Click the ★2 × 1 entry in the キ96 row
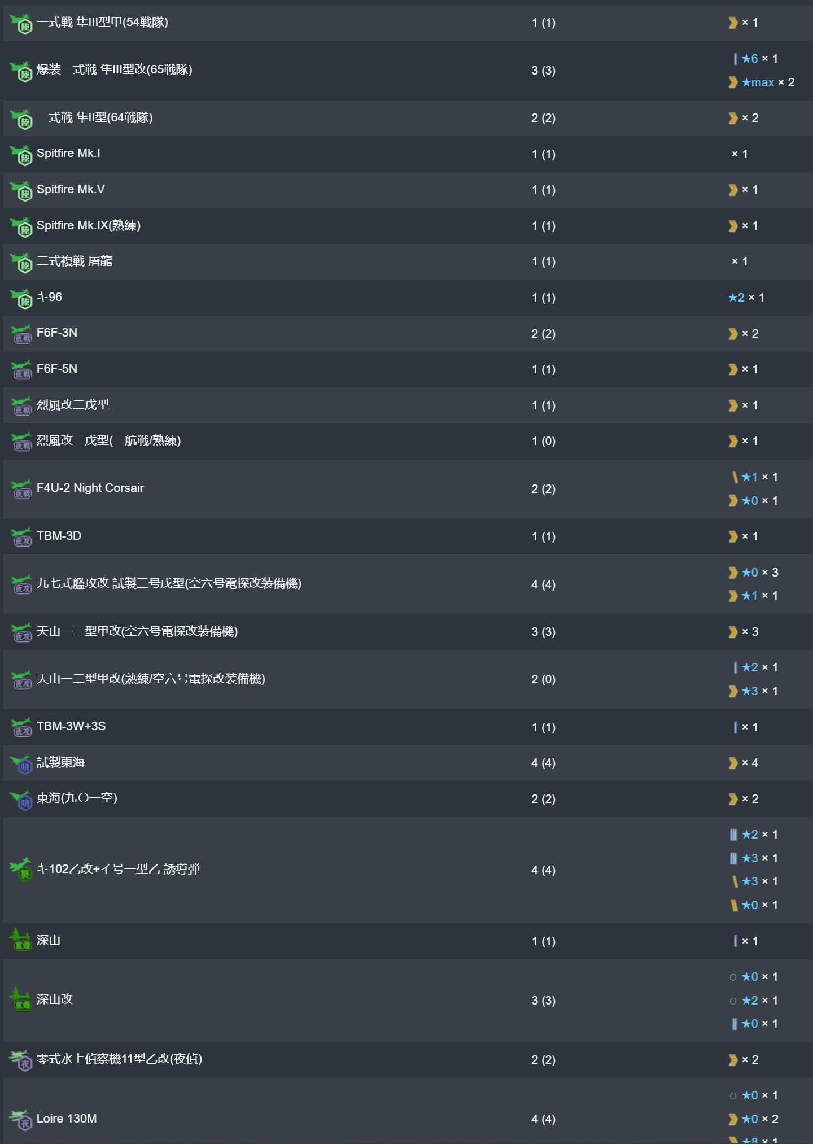 click(746, 298)
